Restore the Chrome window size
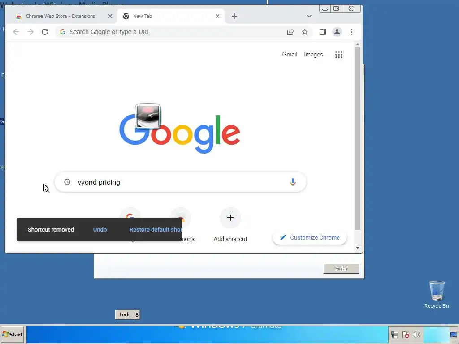Screen dimensions: 459x344 336,9
